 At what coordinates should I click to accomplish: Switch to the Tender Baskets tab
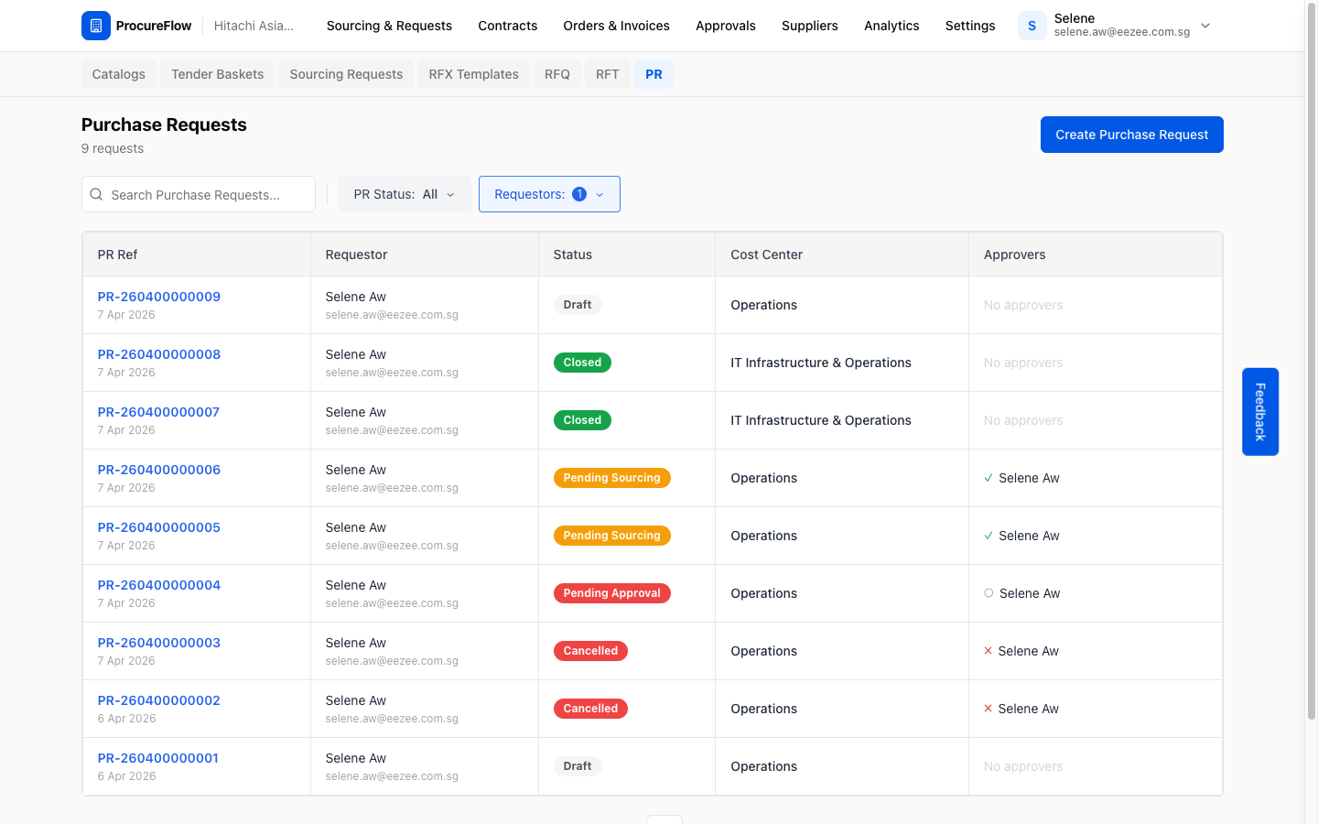(x=218, y=74)
